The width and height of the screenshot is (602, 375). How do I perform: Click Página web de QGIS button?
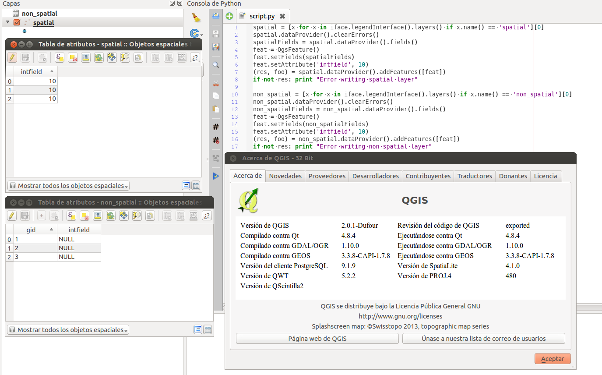coord(317,339)
